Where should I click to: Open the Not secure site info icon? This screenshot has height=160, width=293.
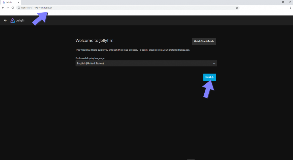pos(19,8)
